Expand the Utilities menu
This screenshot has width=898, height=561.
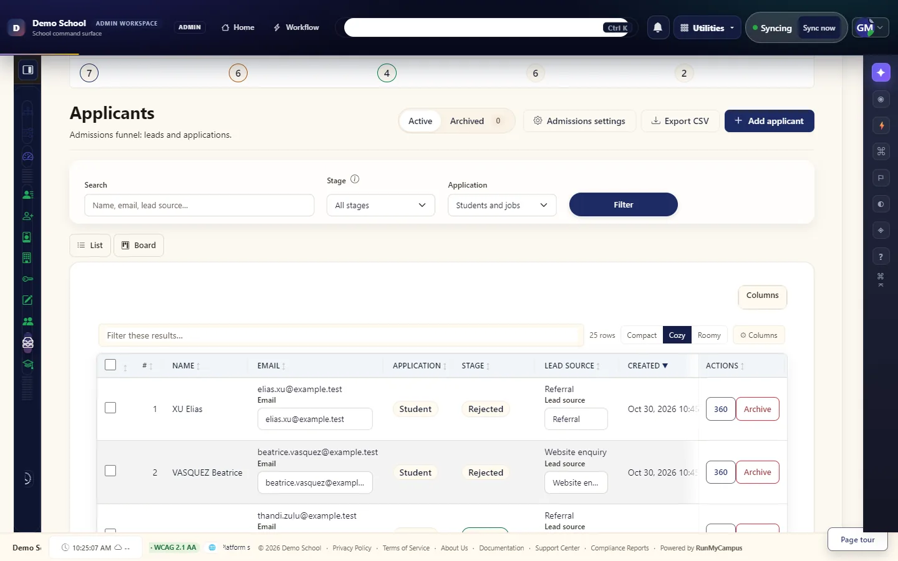pyautogui.click(x=707, y=28)
